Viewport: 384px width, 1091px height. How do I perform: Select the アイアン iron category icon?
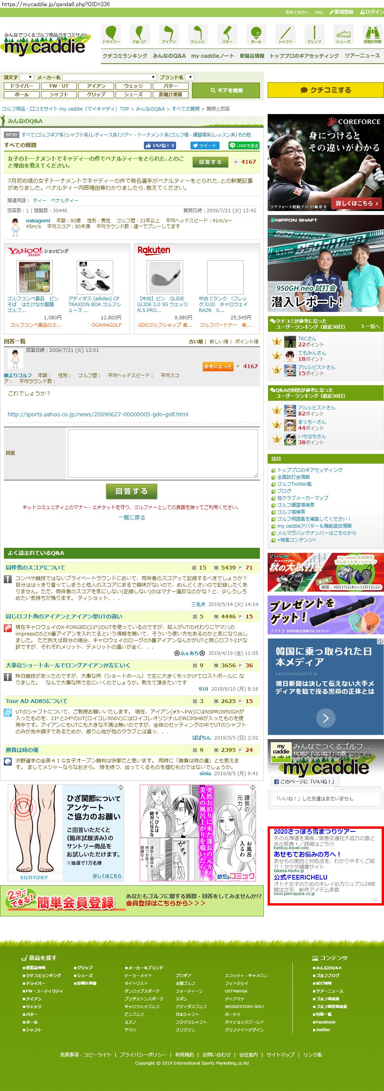pyautogui.click(x=168, y=34)
